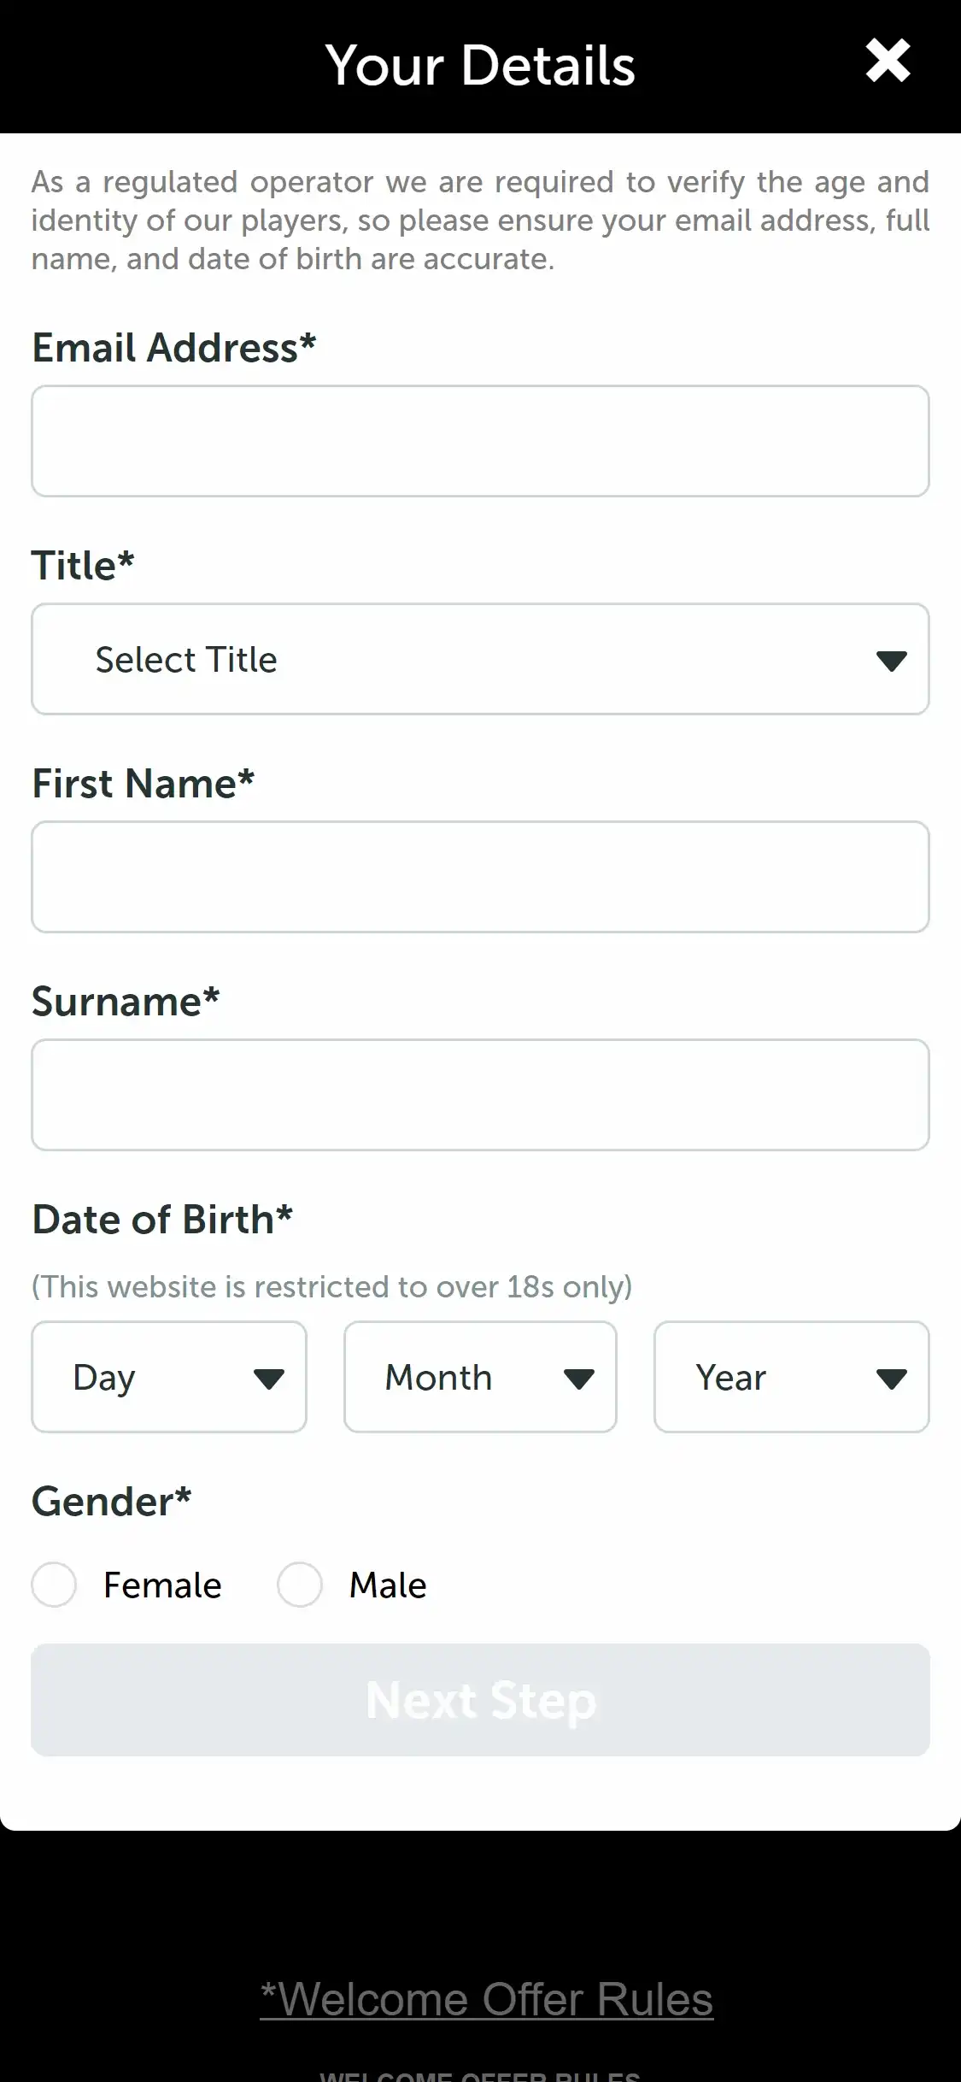Select the Male radio button
The width and height of the screenshot is (961, 2082).
[x=300, y=1585]
